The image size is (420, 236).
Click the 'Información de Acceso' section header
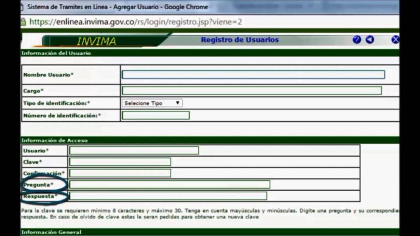(55, 140)
